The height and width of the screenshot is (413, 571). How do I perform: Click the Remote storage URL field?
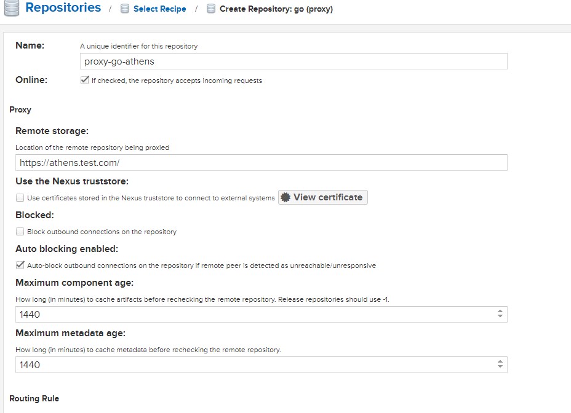coord(261,162)
